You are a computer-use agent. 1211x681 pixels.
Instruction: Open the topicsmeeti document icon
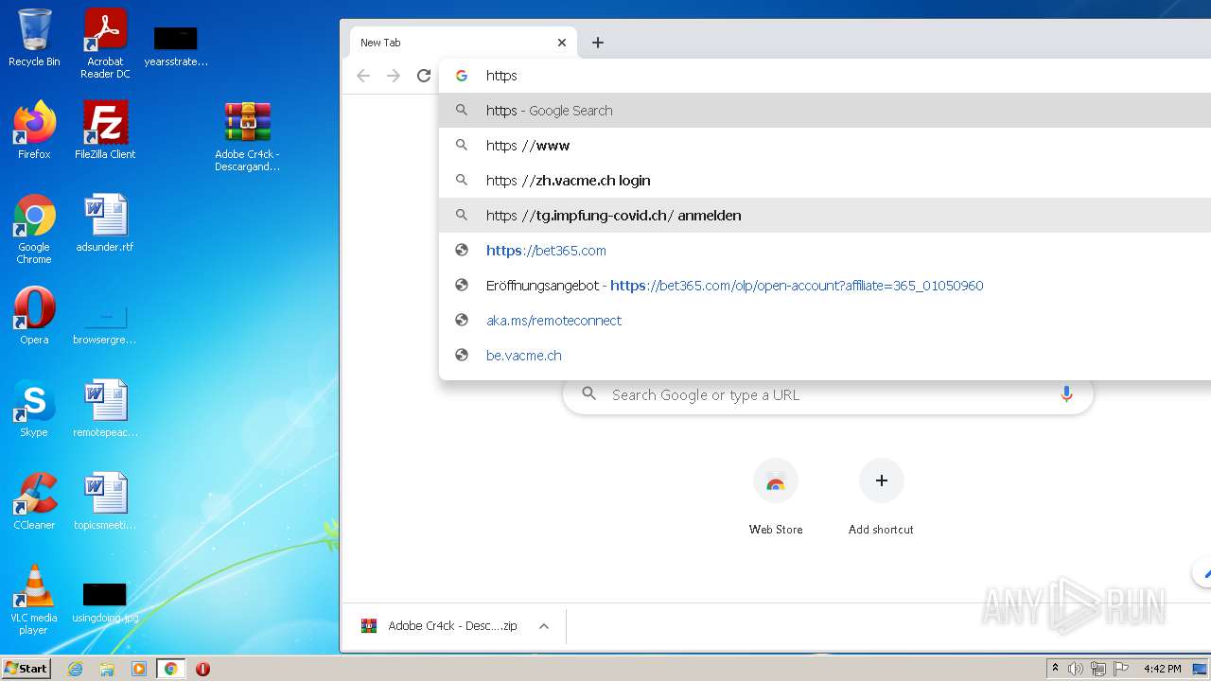click(x=105, y=501)
